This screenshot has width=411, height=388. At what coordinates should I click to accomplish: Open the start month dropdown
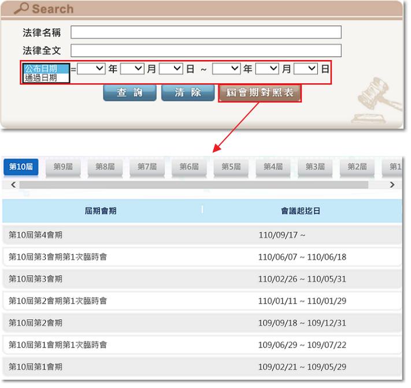click(132, 69)
